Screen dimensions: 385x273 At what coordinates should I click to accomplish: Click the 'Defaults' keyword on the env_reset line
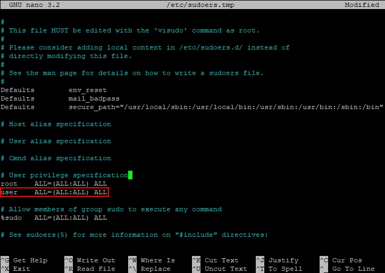(x=18, y=90)
